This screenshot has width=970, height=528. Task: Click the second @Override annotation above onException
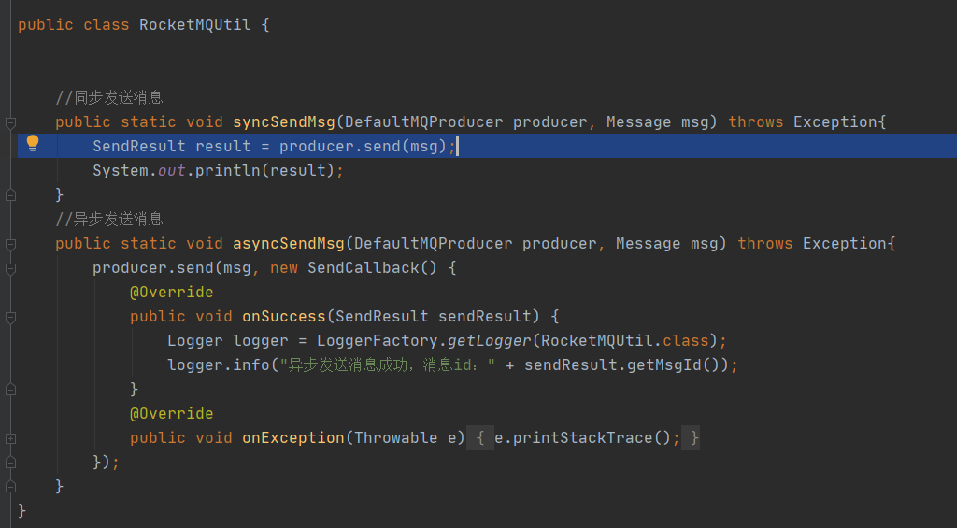pyautogui.click(x=171, y=414)
